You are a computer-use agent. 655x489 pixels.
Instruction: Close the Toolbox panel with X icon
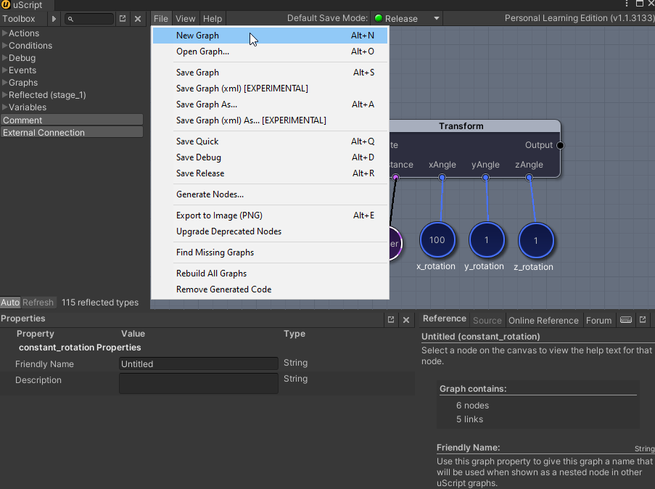(138, 19)
